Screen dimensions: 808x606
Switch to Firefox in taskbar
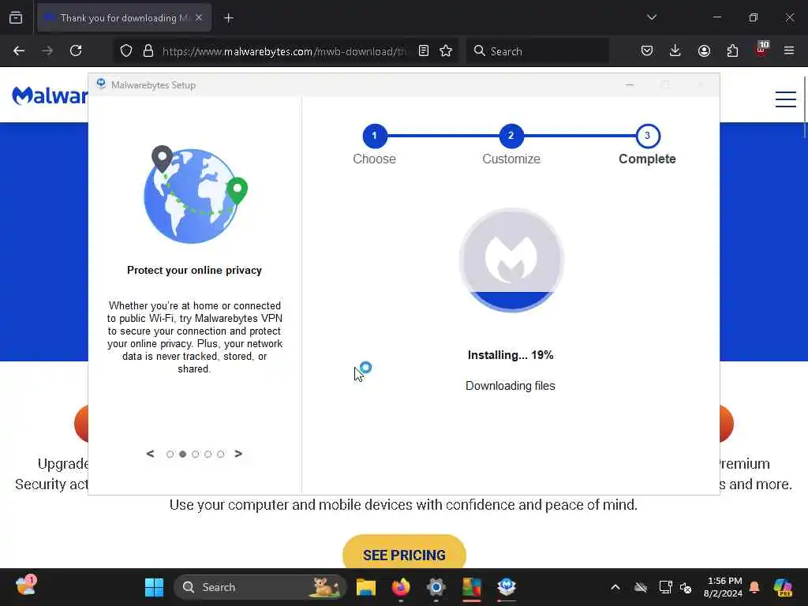(x=401, y=587)
